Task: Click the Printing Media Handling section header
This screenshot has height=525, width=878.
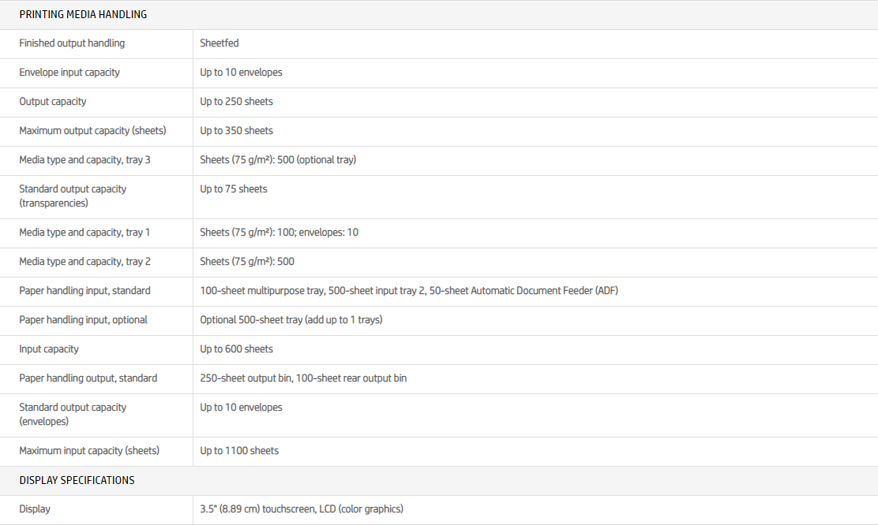Action: tap(83, 14)
